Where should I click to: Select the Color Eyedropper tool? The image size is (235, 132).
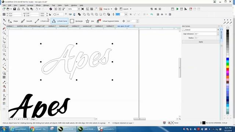coord(4,82)
